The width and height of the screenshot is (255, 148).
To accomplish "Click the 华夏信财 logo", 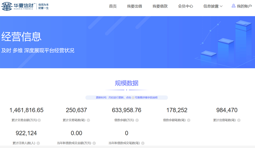I will point(25,6).
